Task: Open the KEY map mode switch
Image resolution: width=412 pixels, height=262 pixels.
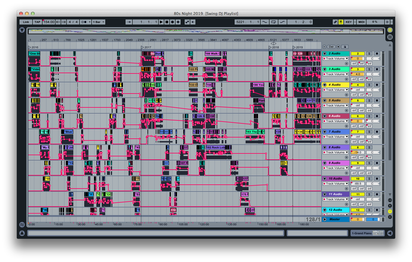Action: click(349, 22)
